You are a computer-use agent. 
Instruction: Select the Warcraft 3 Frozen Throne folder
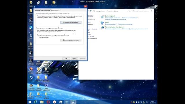point(46,70)
